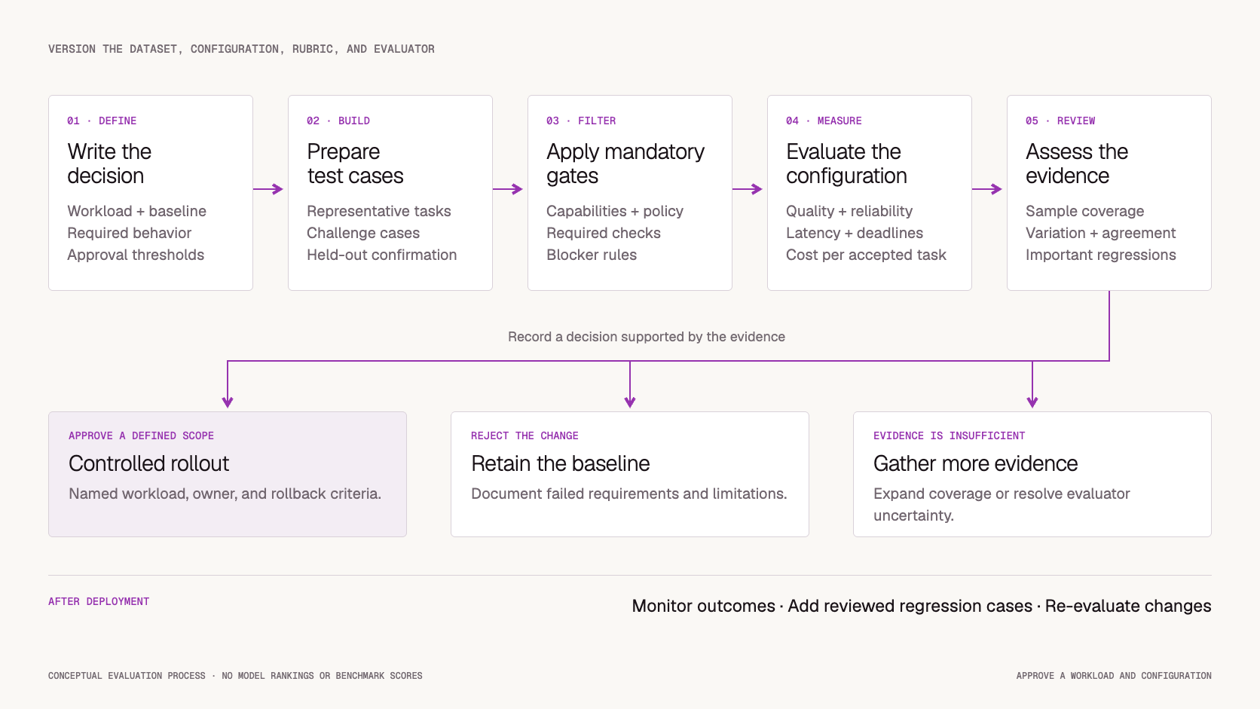Select "Expand coverage or resolve evaluator uncertainty."
This screenshot has height=709, width=1260.
1002,505
